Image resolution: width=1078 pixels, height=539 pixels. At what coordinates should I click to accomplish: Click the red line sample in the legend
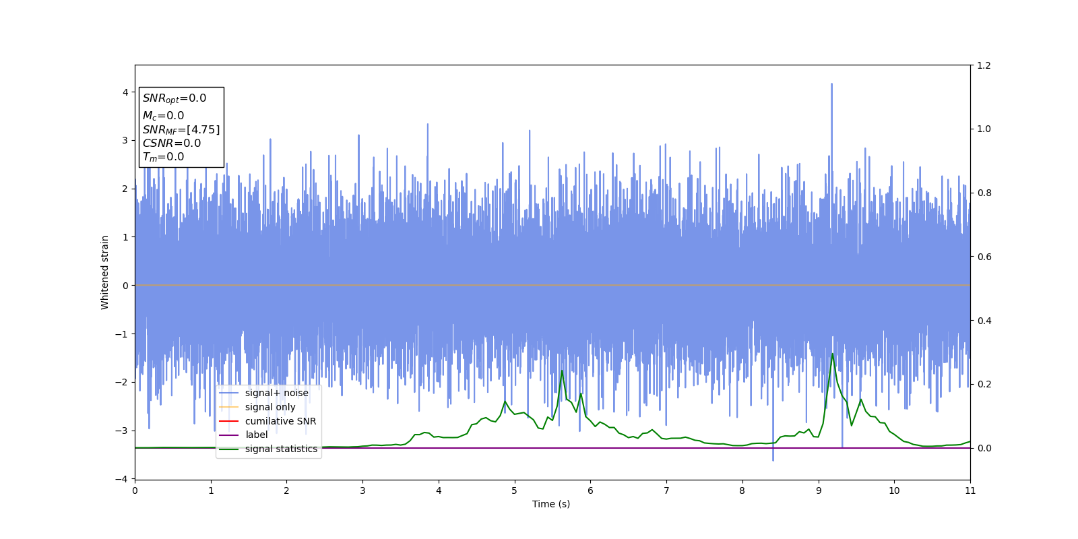tap(229, 421)
